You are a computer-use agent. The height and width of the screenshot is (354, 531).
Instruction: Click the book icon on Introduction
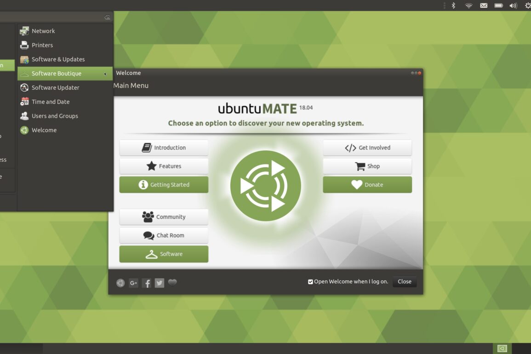pyautogui.click(x=147, y=148)
